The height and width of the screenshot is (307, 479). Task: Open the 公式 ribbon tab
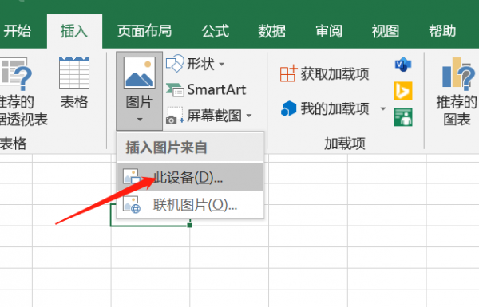point(215,31)
